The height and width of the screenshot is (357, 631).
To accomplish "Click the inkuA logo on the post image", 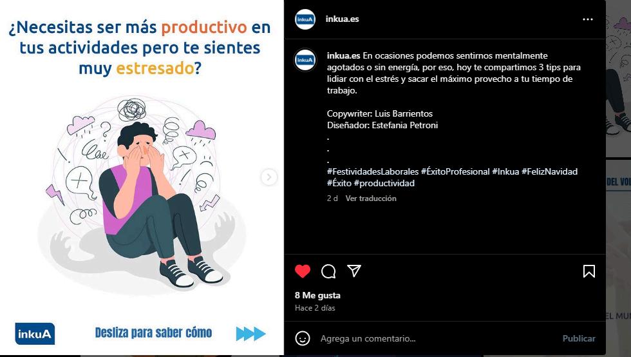I will (35, 334).
